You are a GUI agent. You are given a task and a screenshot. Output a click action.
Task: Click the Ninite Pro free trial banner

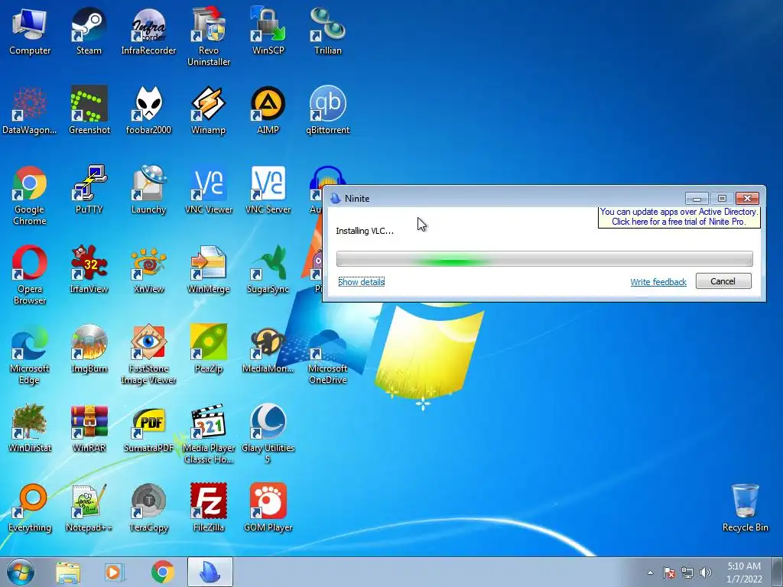point(679,216)
